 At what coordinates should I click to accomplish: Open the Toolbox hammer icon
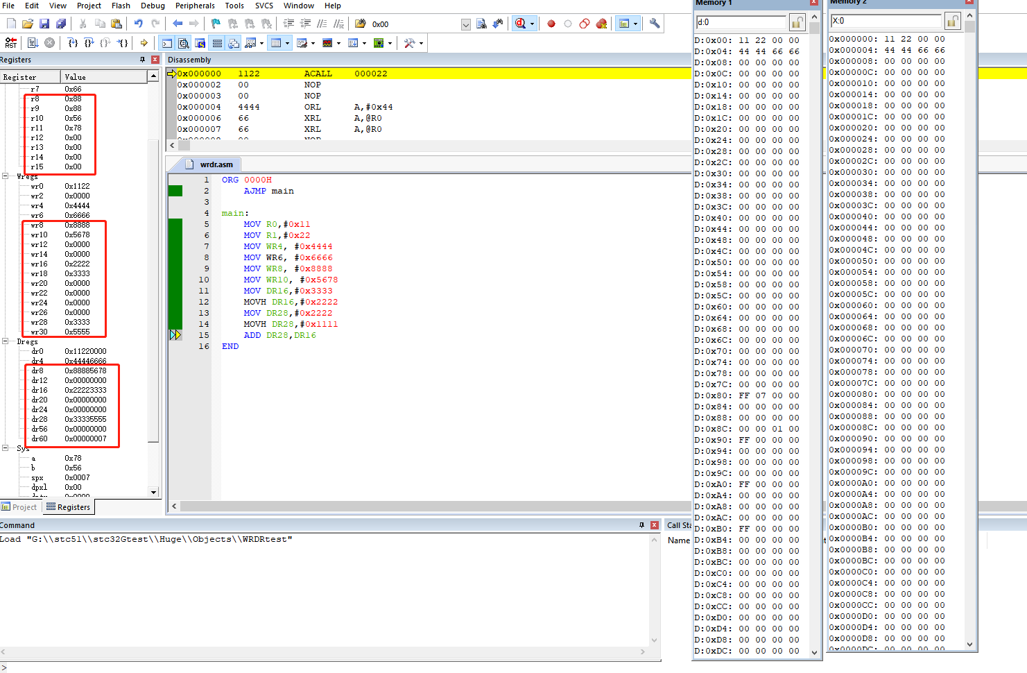(409, 43)
